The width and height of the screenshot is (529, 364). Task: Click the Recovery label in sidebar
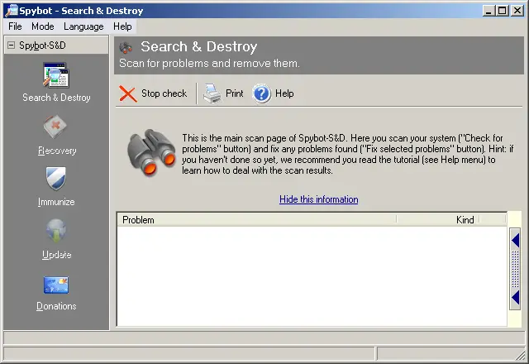coord(57,151)
